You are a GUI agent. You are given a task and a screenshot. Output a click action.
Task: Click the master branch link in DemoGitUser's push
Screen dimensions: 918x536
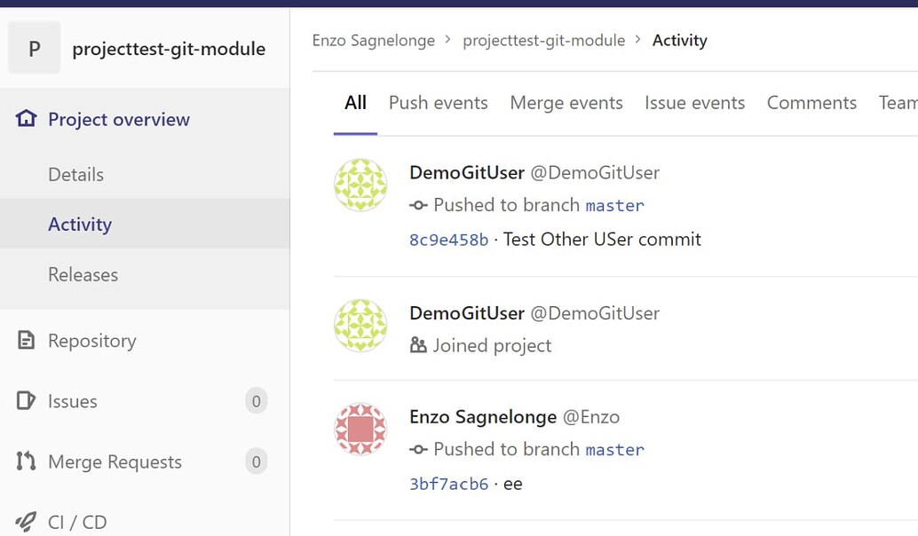[x=615, y=205]
